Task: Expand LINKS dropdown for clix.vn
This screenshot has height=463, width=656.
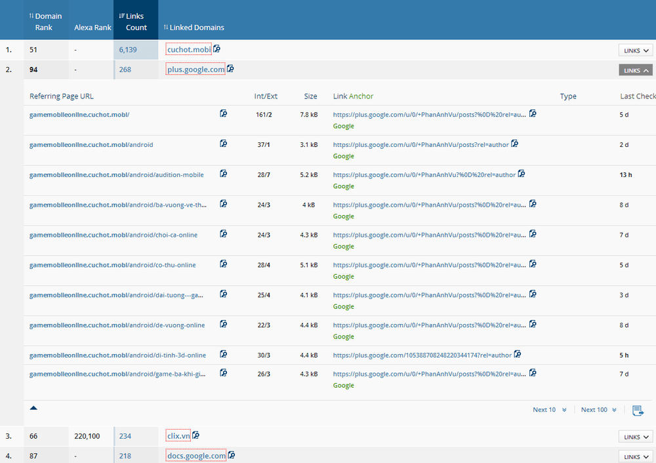Action: click(636, 437)
